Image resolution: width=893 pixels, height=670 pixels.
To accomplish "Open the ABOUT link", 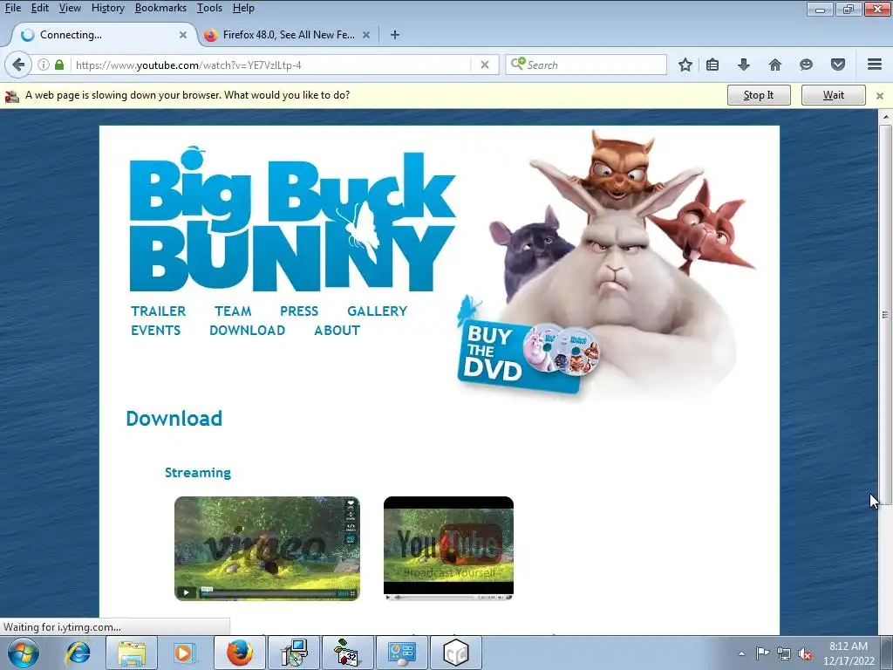I will click(x=337, y=331).
